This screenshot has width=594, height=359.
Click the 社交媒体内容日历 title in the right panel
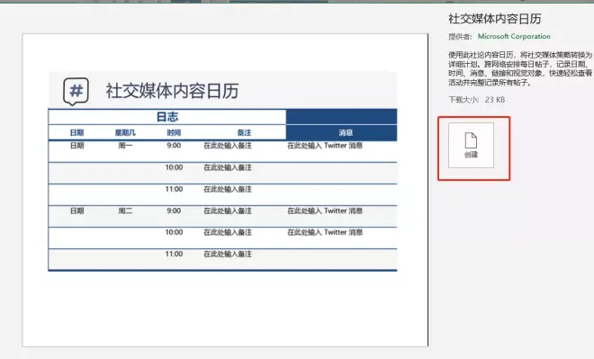click(495, 19)
